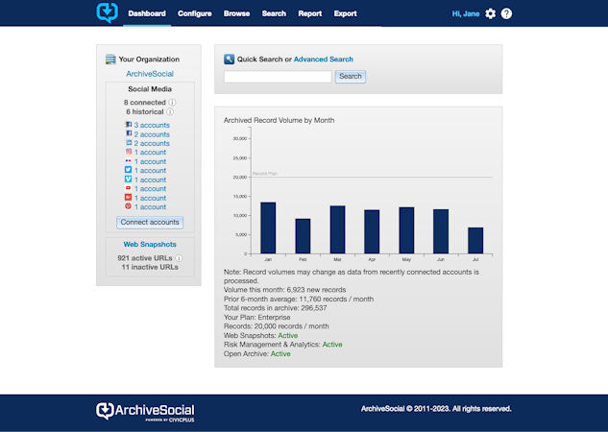
Task: Open the Pinterest 1 account link
Action: point(150,207)
